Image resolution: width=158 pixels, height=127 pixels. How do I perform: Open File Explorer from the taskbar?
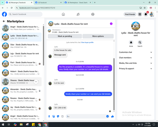[21, 124]
